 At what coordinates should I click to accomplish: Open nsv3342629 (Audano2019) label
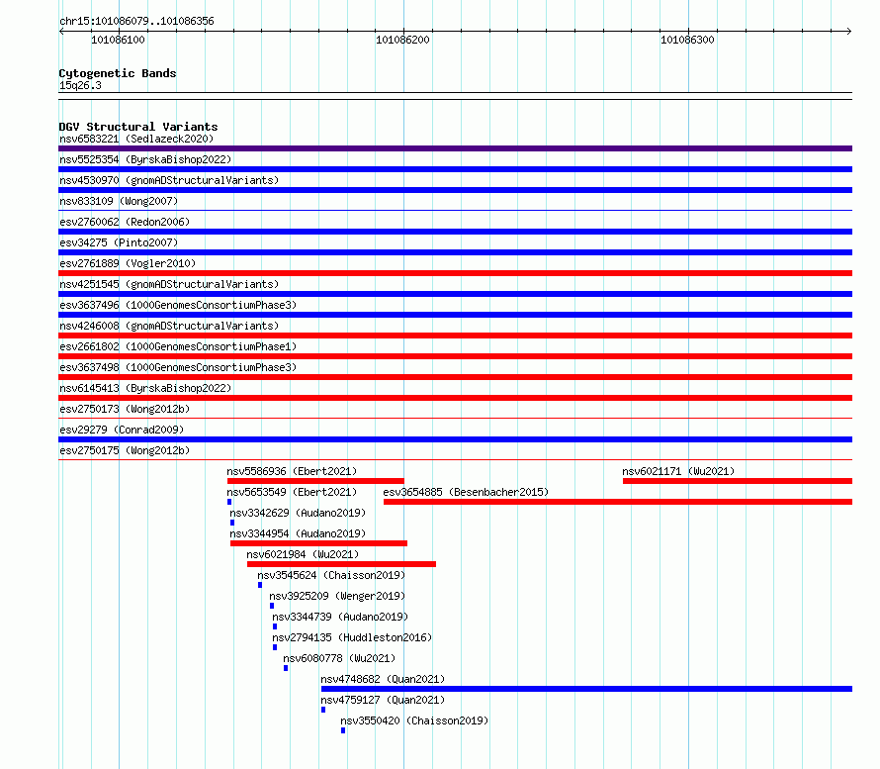point(298,513)
